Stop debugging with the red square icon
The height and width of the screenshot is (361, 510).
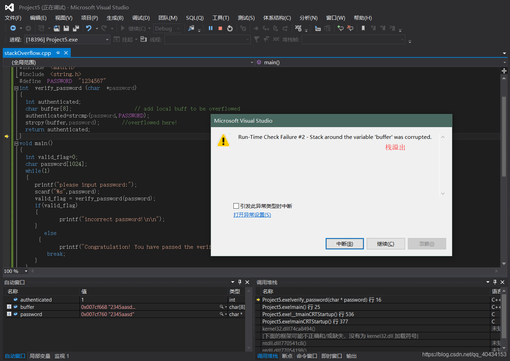[220, 28]
